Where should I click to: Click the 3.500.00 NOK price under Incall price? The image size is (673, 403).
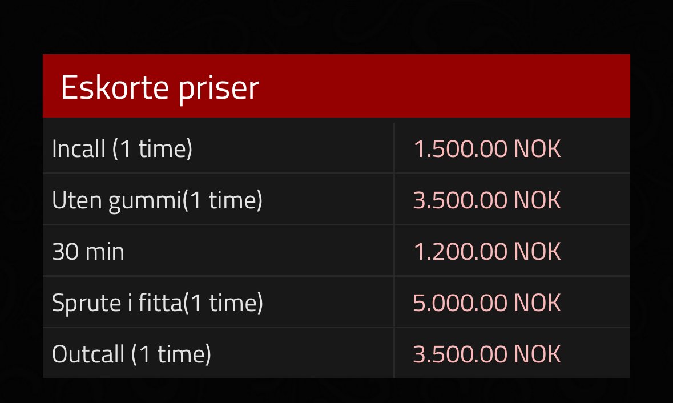487,200
